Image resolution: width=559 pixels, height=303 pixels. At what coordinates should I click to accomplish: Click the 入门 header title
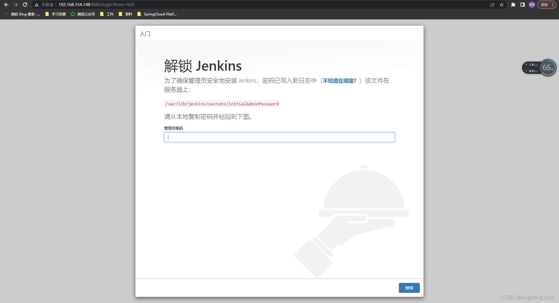(145, 34)
